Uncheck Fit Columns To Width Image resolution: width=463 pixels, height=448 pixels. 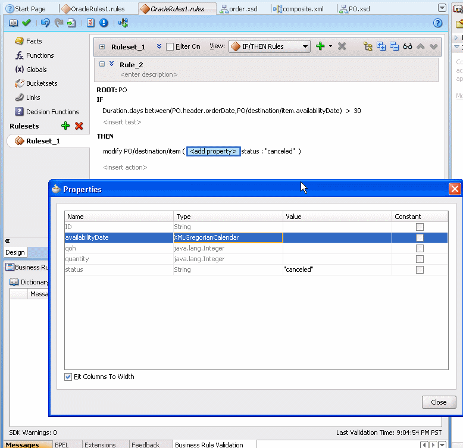(x=68, y=377)
